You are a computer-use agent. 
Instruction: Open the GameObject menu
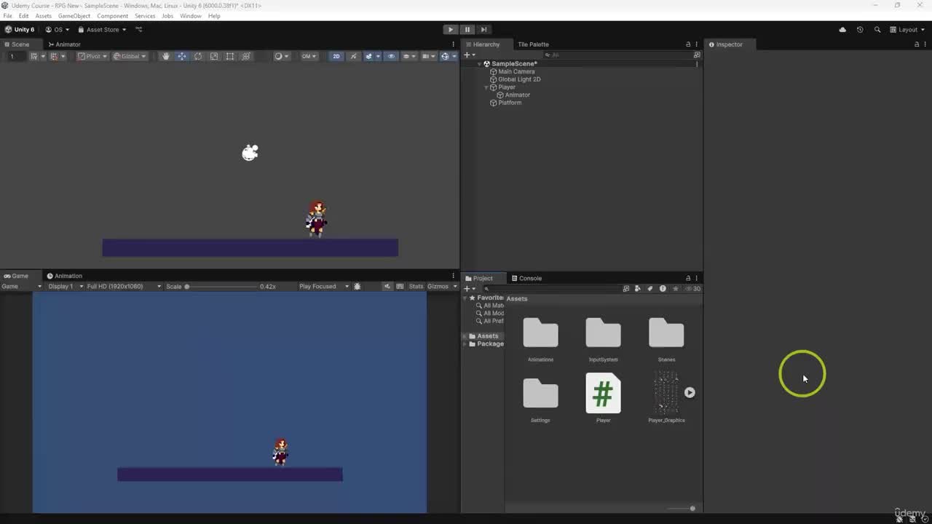pyautogui.click(x=74, y=16)
